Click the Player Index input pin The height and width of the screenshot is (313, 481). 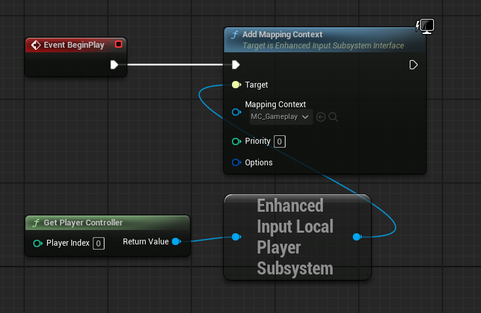[x=37, y=244]
